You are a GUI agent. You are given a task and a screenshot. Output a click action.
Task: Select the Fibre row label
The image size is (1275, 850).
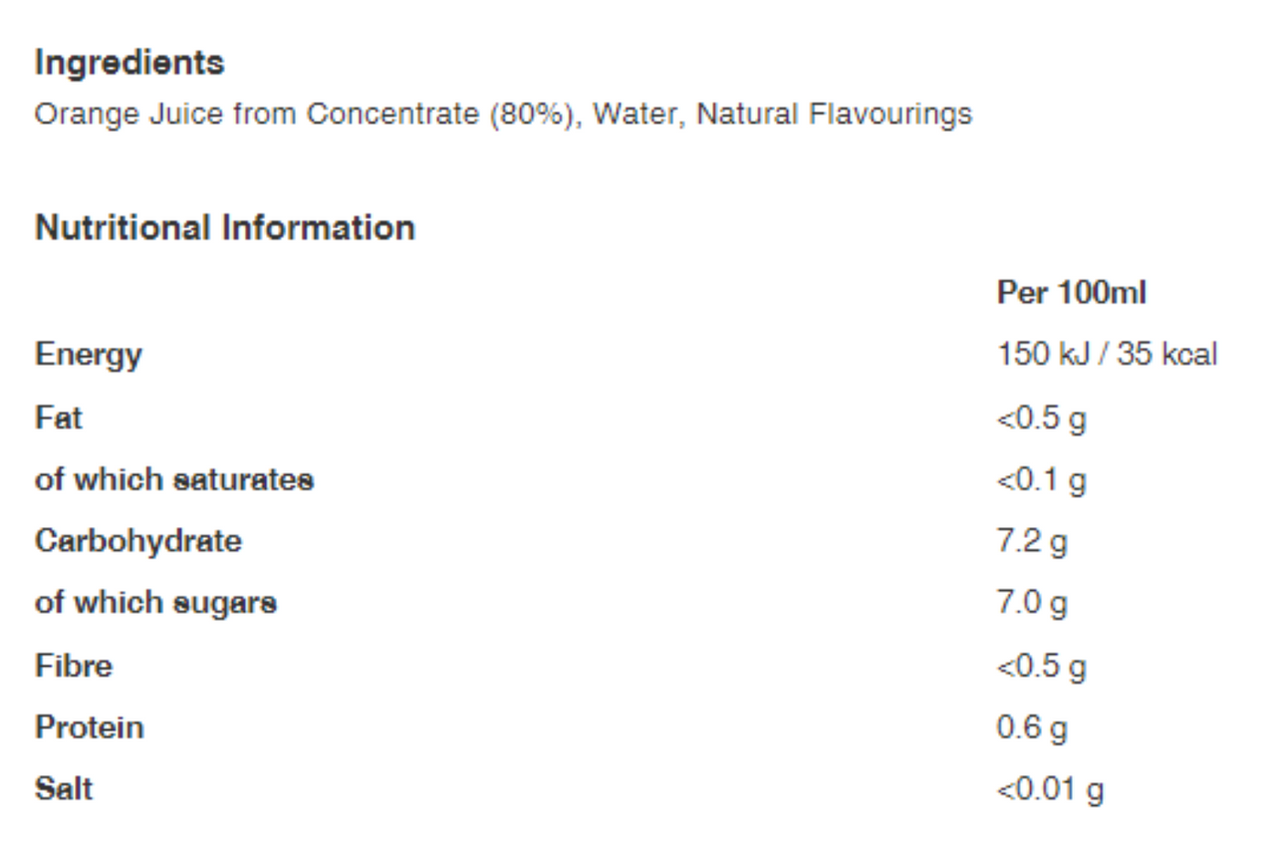(74, 665)
